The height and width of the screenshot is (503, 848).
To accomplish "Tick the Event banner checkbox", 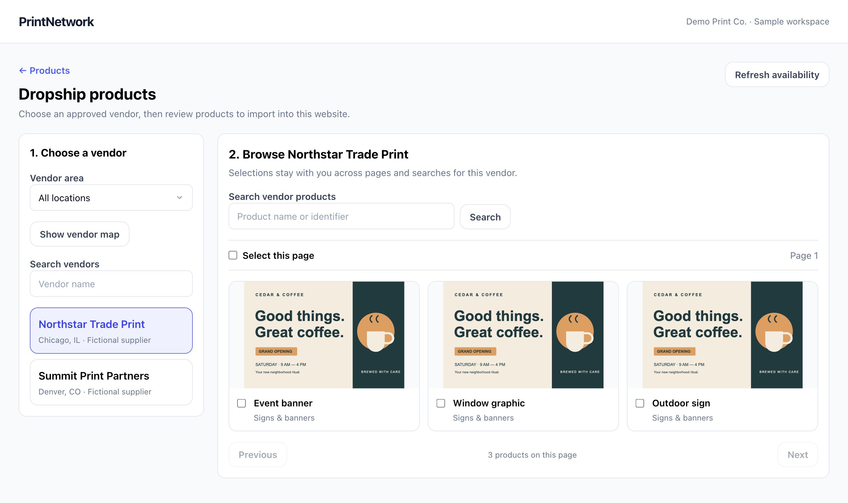I will pyautogui.click(x=241, y=403).
